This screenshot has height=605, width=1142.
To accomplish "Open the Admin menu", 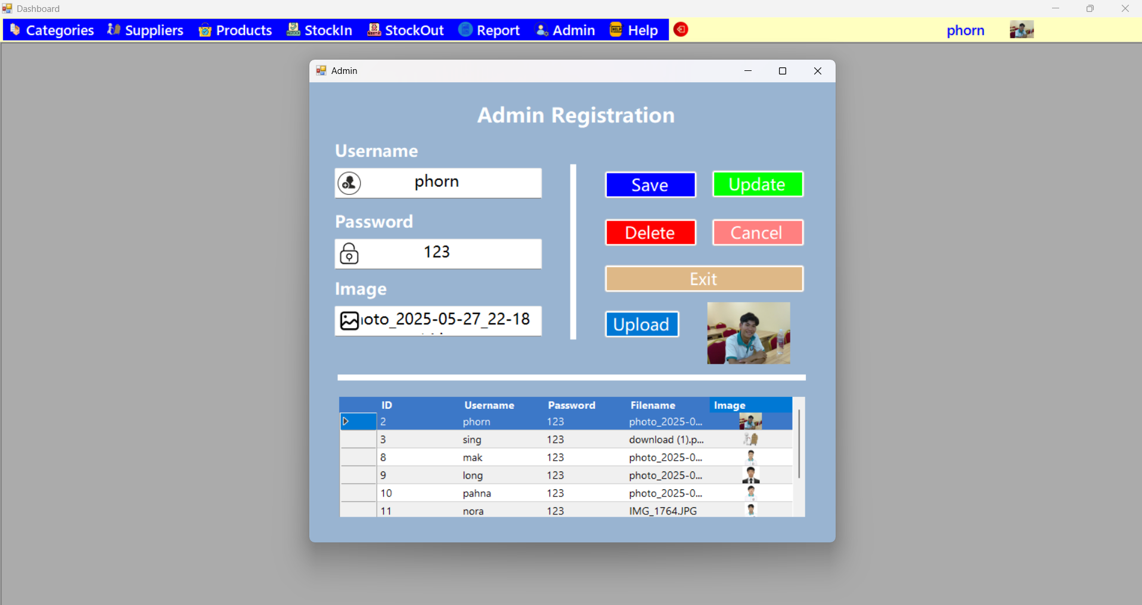I will pos(565,30).
